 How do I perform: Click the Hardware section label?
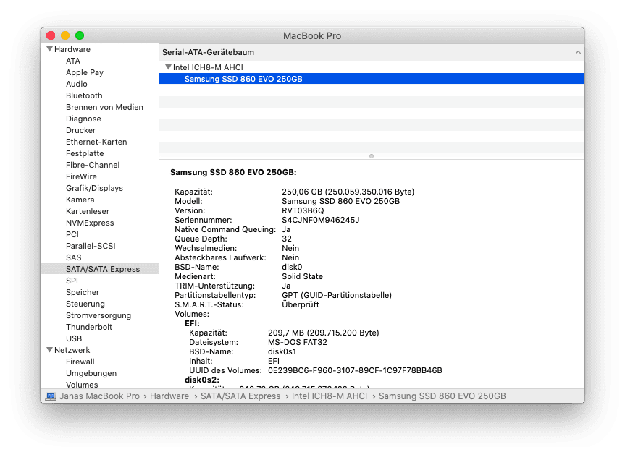(72, 49)
